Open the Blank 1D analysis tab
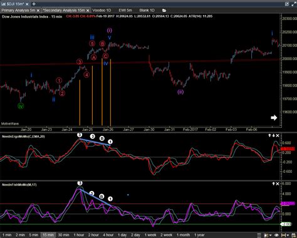The width and height of the screenshot is (297, 238). [x=147, y=10]
